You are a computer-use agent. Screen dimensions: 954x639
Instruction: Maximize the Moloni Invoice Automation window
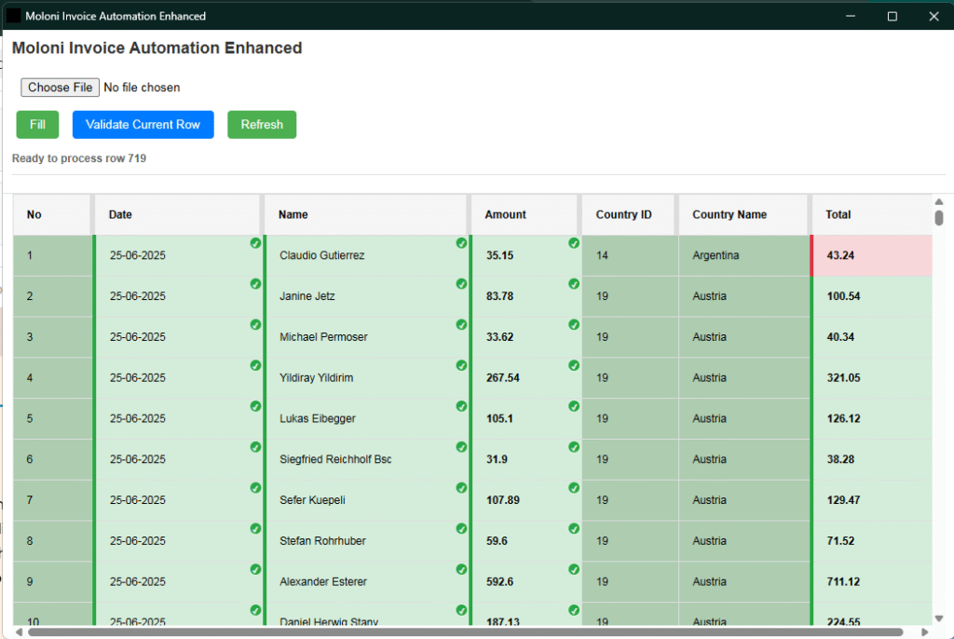pyautogui.click(x=892, y=17)
